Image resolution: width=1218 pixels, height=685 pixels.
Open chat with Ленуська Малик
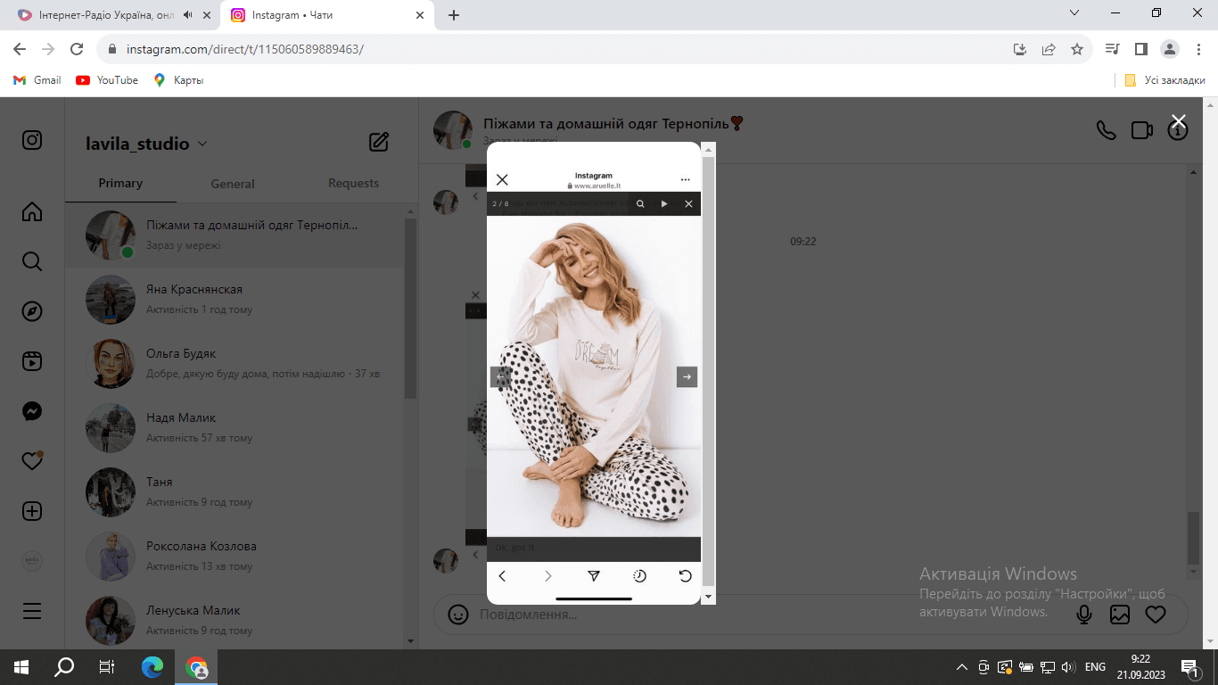[x=235, y=621]
